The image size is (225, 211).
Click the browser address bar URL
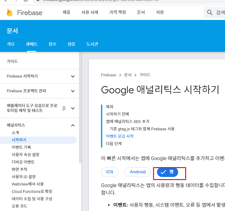click(100, 1)
